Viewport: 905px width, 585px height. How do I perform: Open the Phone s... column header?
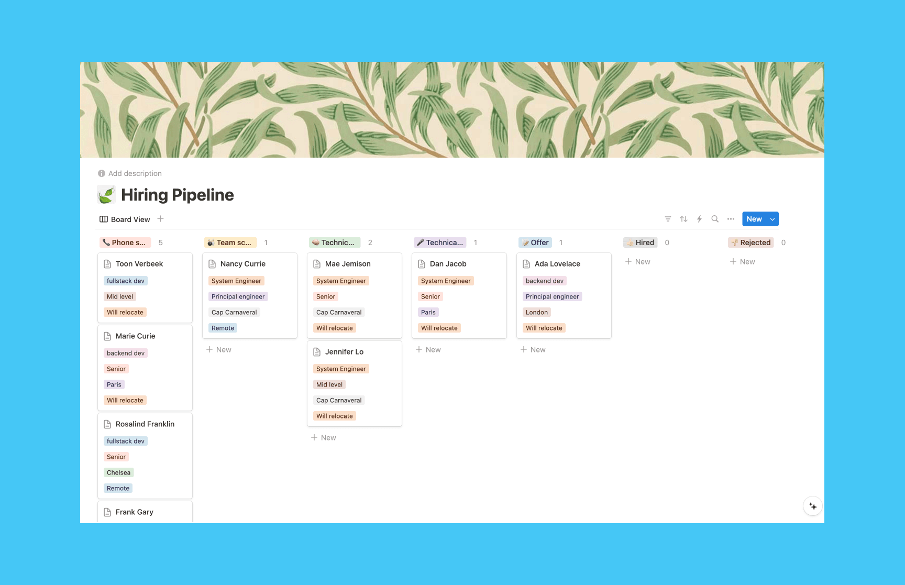[x=125, y=242]
